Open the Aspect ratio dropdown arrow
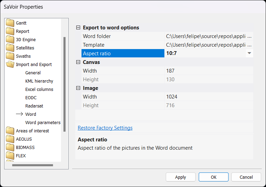Image resolution: width=266 pixels, height=187 pixels. tap(249, 53)
